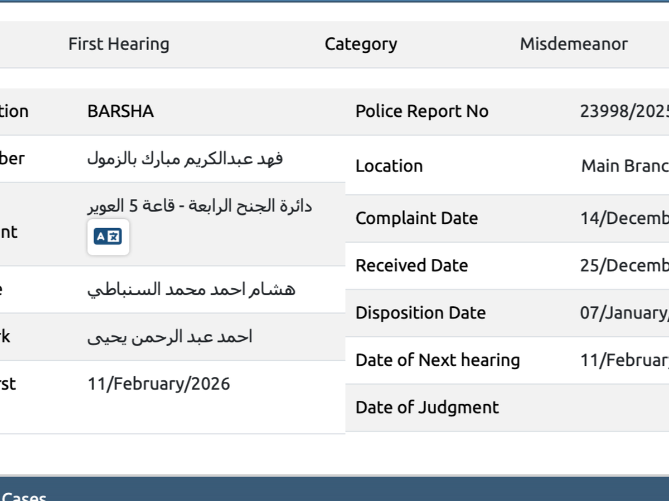Click the Category label

coord(361,45)
